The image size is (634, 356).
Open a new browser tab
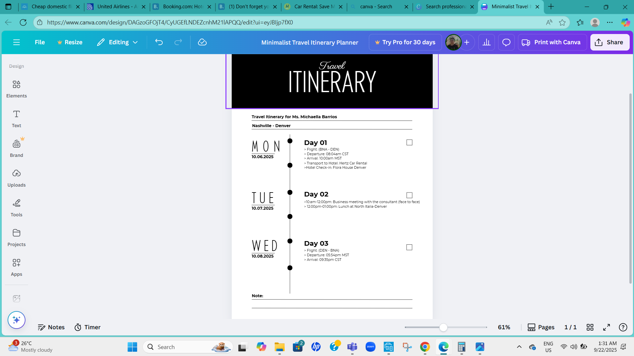[x=551, y=7]
